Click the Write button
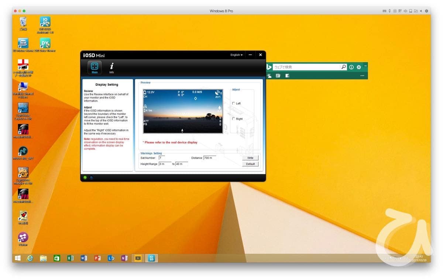The height and width of the screenshot is (280, 443). click(x=250, y=158)
